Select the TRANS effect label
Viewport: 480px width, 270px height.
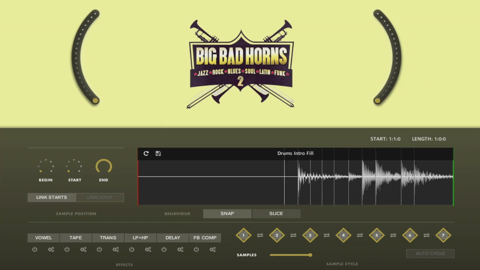coord(108,238)
